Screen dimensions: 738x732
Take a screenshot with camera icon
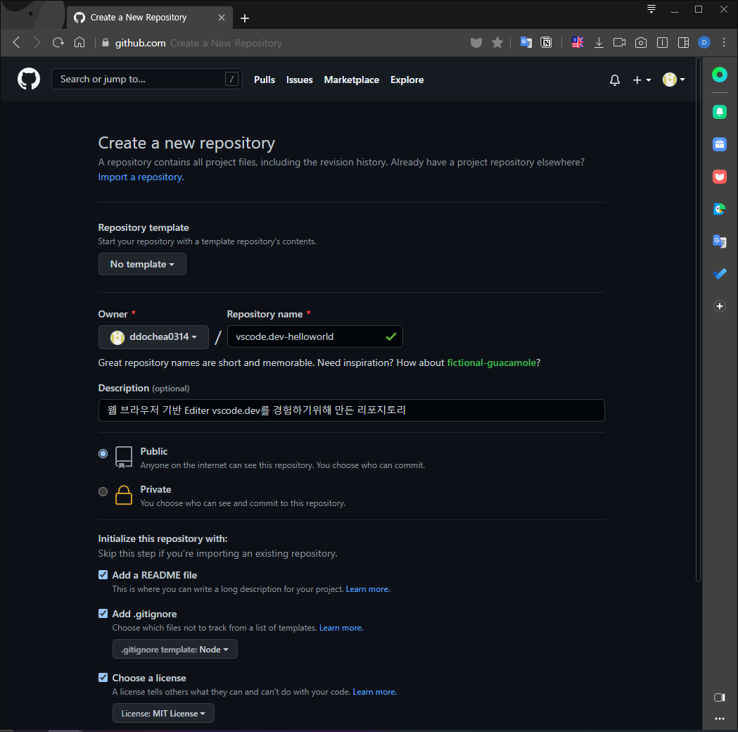[x=641, y=43]
